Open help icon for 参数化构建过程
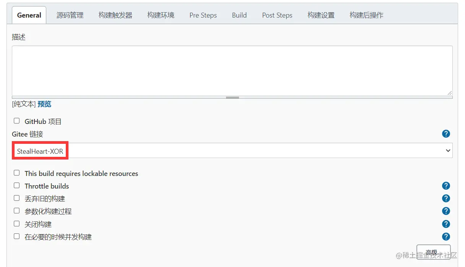This screenshot has width=465, height=267. [x=446, y=211]
